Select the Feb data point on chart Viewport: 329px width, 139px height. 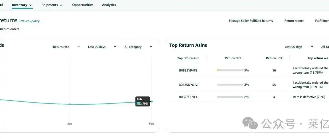[151, 102]
